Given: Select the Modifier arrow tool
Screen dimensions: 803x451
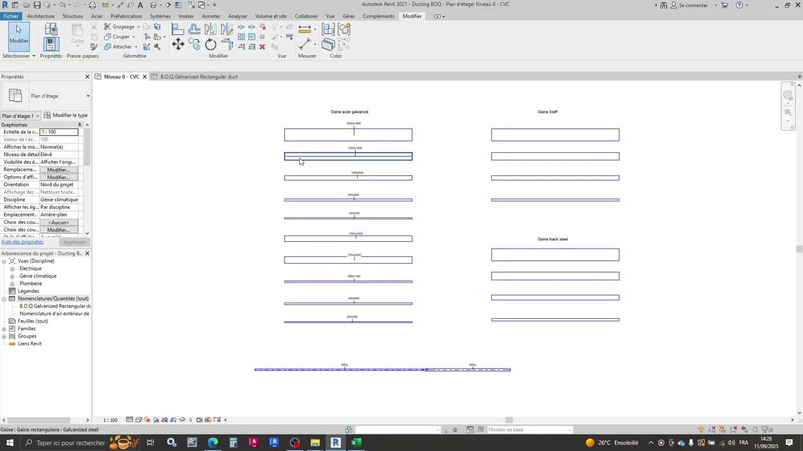Looking at the screenshot, I should [x=18, y=35].
